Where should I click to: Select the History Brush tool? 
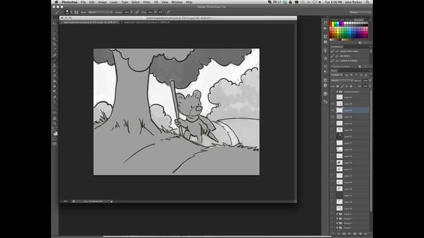click(x=55, y=71)
